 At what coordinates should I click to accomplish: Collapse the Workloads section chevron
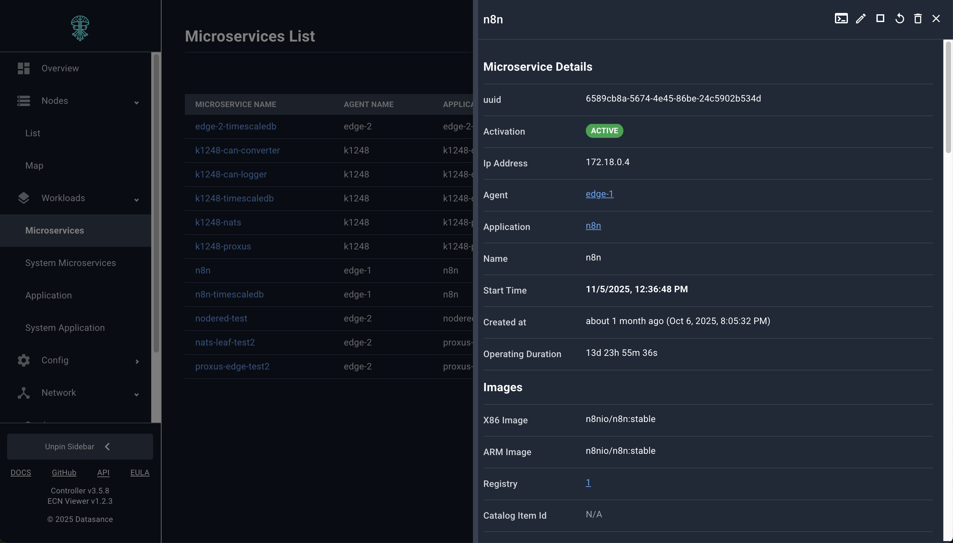137,199
